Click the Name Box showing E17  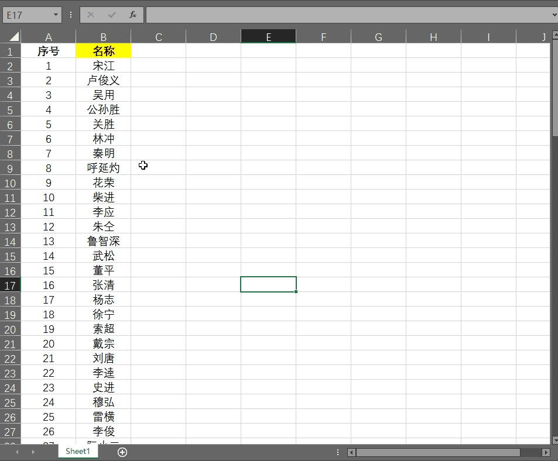point(28,15)
